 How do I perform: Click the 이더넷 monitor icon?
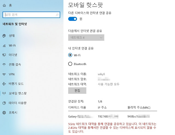pyautogui.click(x=4, y=55)
